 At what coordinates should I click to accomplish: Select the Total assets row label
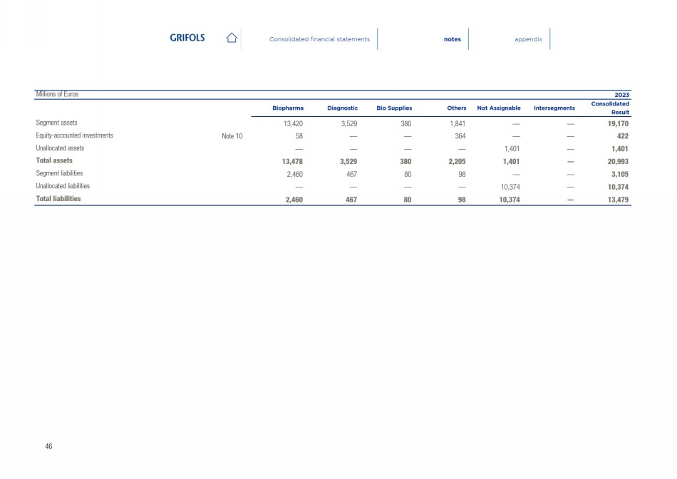pyautogui.click(x=54, y=160)
